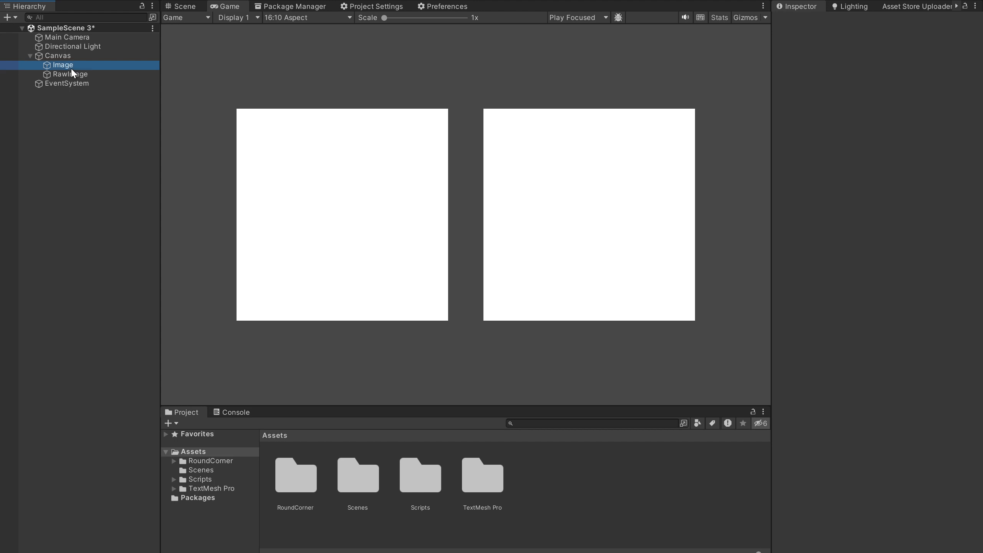Select the RawImage object cube icon

click(47, 75)
